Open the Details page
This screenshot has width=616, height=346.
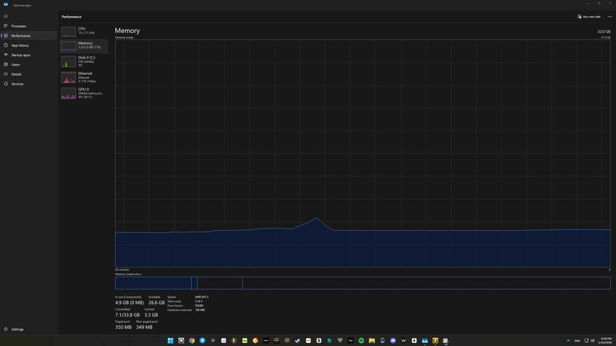click(x=29, y=74)
